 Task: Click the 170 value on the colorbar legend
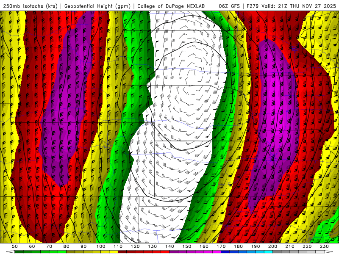click(x=221, y=246)
